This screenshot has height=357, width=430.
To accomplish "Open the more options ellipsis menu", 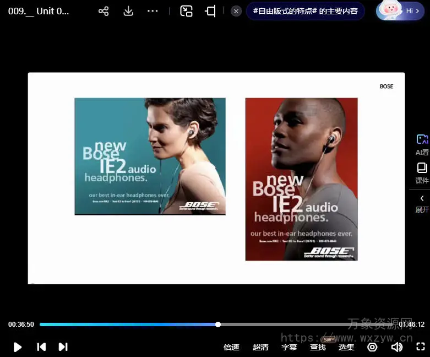I will (153, 11).
